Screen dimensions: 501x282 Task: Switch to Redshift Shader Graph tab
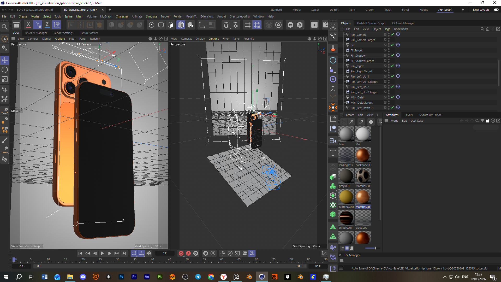point(371,23)
